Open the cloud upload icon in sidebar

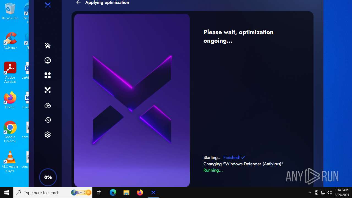pyautogui.click(x=48, y=105)
